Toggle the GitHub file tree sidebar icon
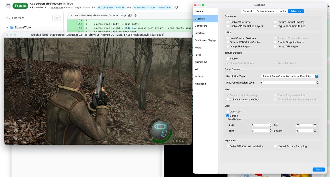330x177 pixels. coord(8,6)
